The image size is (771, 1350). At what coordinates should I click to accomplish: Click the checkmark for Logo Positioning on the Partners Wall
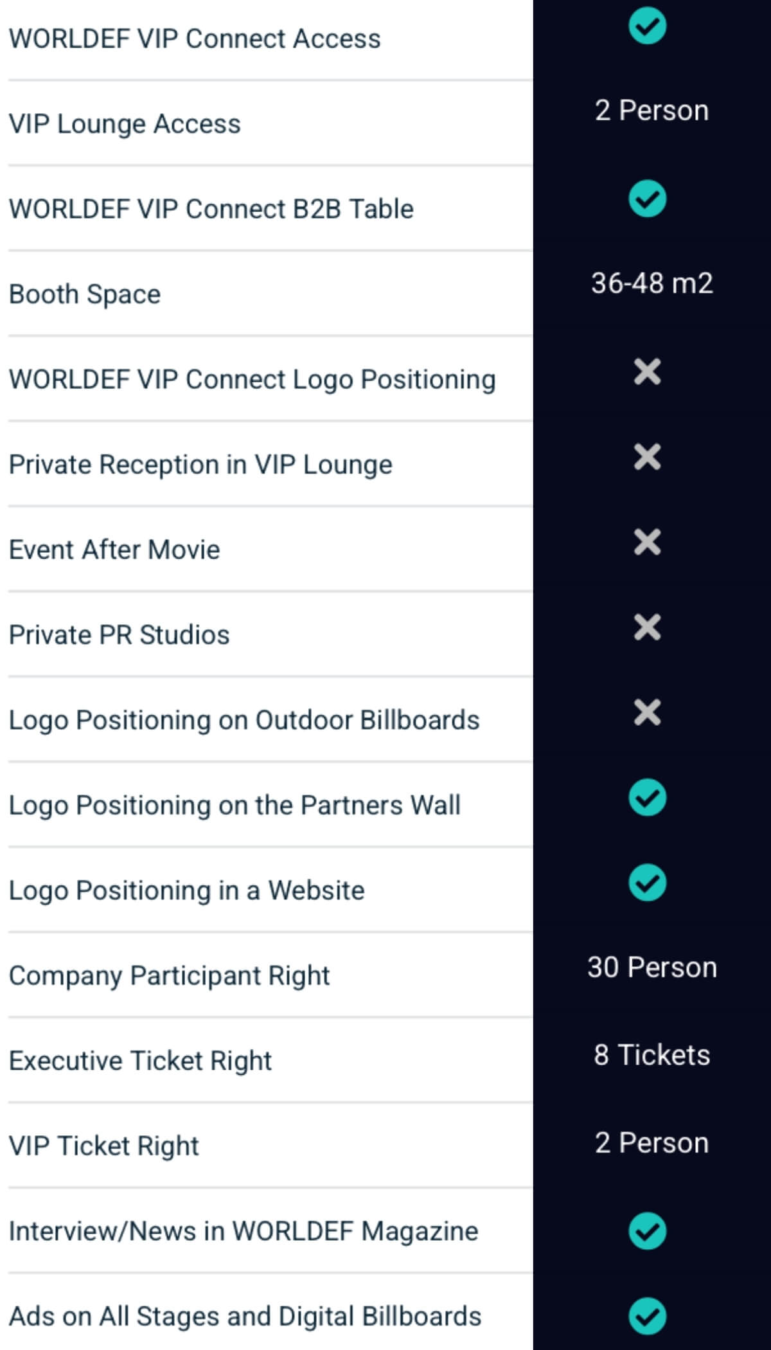click(647, 798)
